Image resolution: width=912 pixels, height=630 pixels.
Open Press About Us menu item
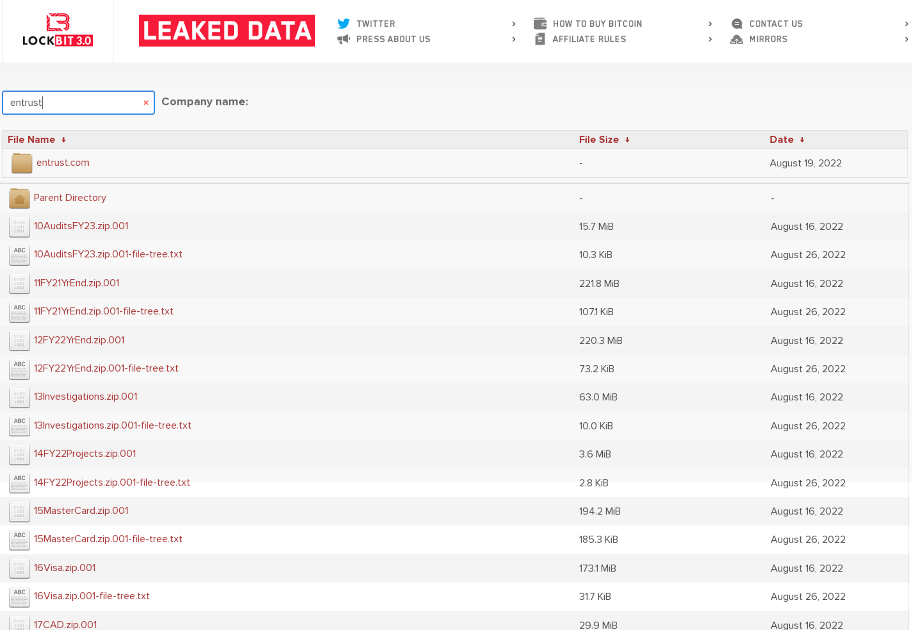[x=393, y=39]
